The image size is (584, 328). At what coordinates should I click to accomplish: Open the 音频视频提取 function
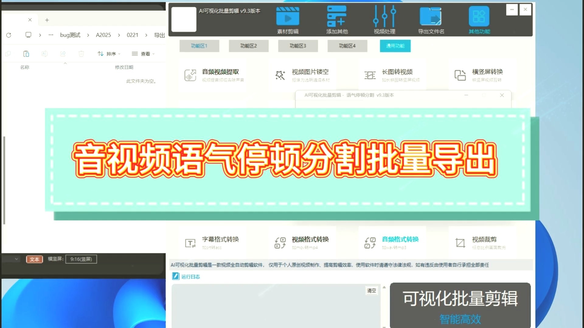pyautogui.click(x=221, y=72)
